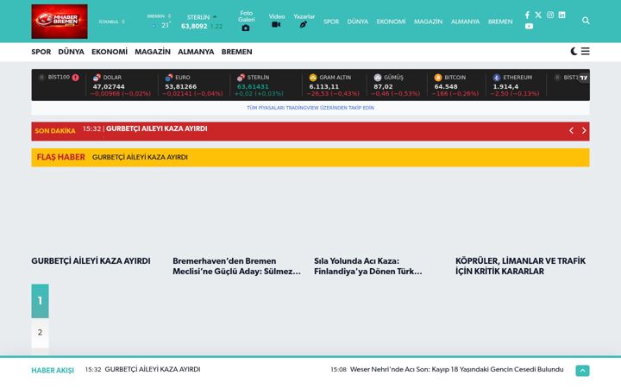Image resolution: width=621 pixels, height=388 pixels.
Task: Click the Euro flag icon
Action: [x=169, y=78]
